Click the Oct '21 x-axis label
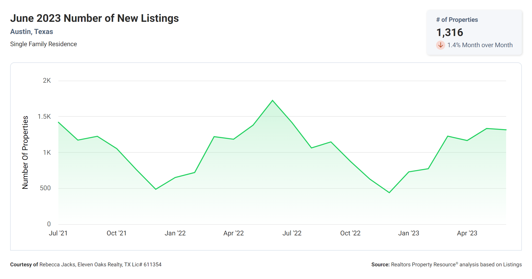 click(x=117, y=233)
